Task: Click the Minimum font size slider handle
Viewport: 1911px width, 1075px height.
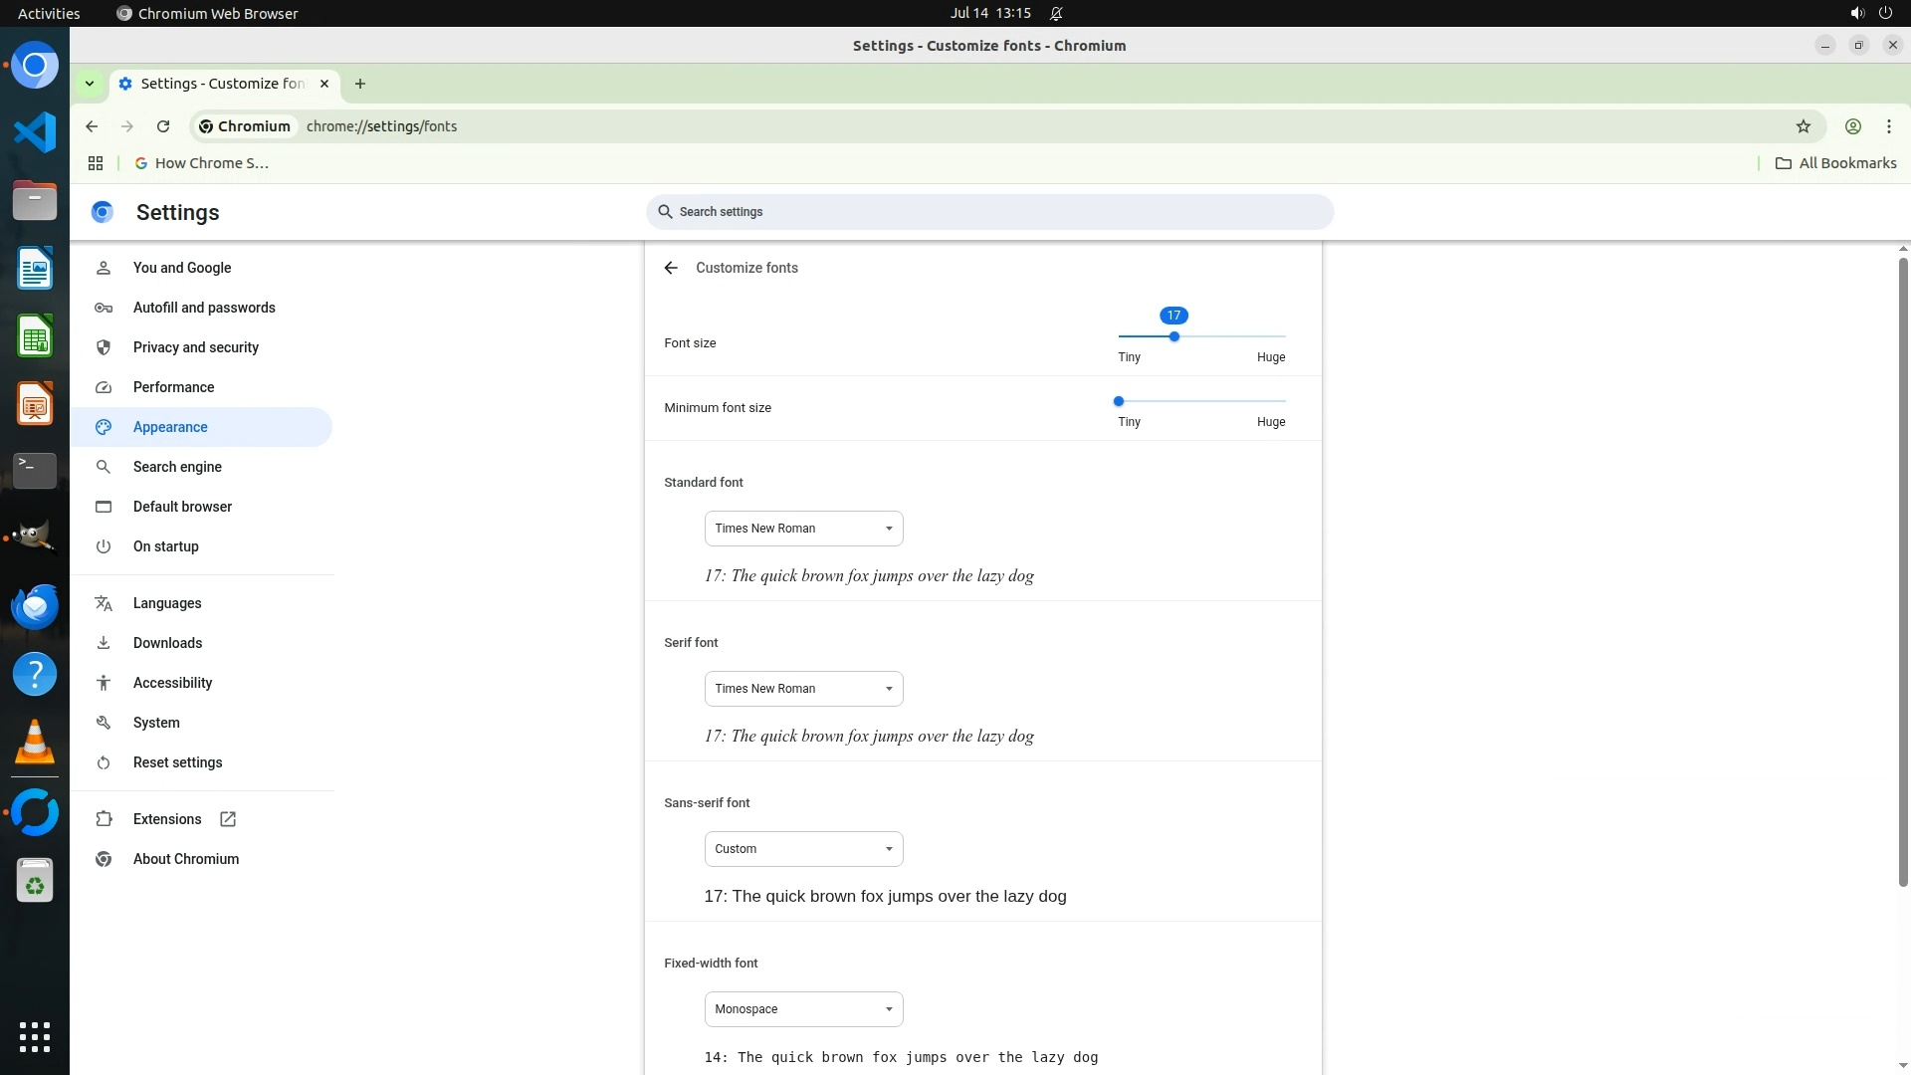Action: click(x=1119, y=401)
